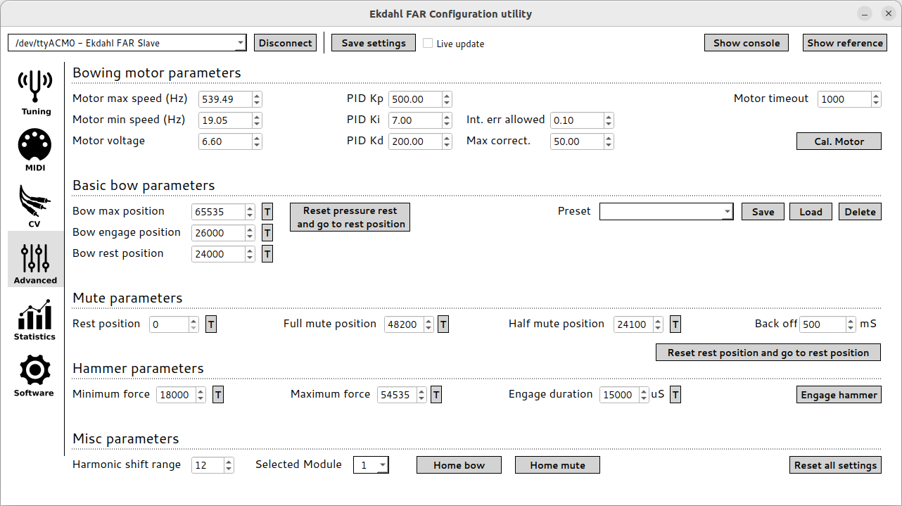Switch to the Statistics chart icon
The height and width of the screenshot is (506, 902).
pos(35,317)
